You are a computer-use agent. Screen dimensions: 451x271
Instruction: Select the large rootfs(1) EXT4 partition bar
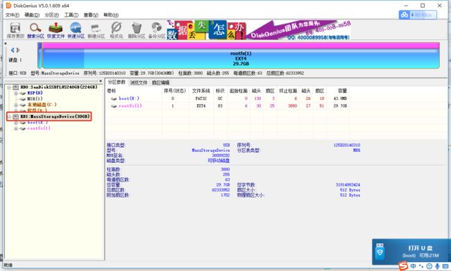coord(241,55)
